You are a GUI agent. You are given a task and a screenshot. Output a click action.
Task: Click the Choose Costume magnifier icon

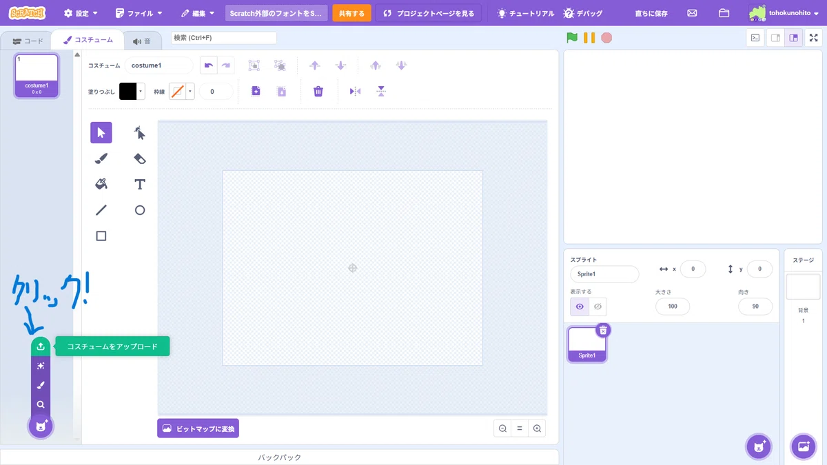(41, 404)
